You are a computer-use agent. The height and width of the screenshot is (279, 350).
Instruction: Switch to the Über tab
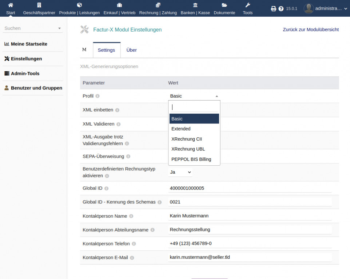point(131,50)
